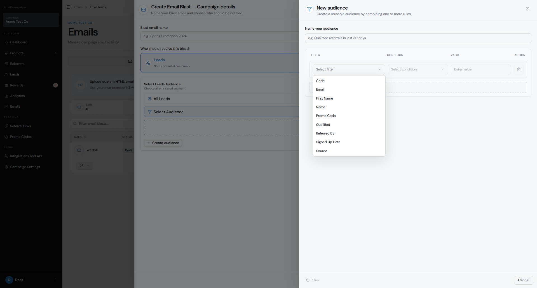Click the Dashboard sidebar icon
The image size is (537, 288).
point(6,43)
